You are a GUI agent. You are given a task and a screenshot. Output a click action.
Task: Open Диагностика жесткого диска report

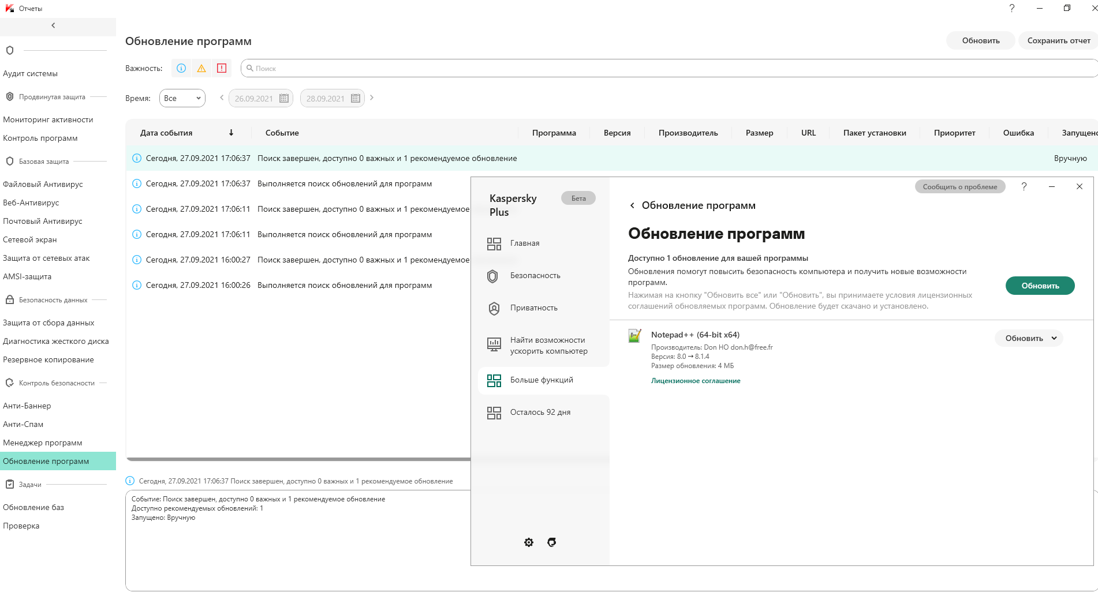56,341
